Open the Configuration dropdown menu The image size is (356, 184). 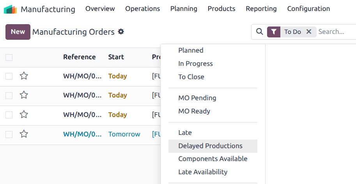[x=308, y=9]
